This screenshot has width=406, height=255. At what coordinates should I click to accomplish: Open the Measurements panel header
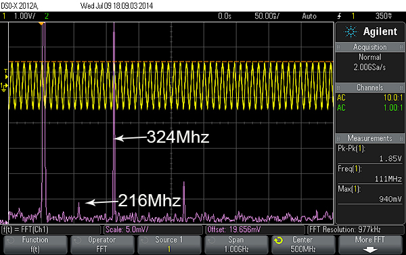coord(369,138)
